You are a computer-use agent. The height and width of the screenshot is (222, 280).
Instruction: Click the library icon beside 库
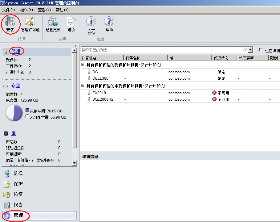click(6, 133)
